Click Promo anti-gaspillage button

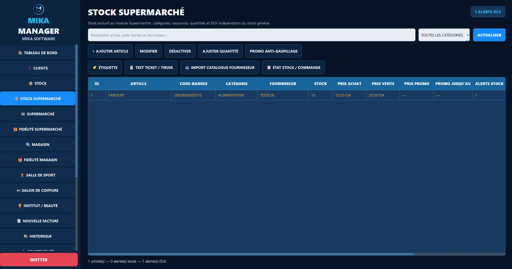[x=274, y=51]
